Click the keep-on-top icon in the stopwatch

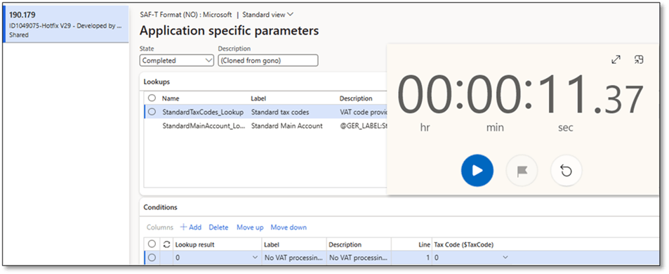click(639, 60)
